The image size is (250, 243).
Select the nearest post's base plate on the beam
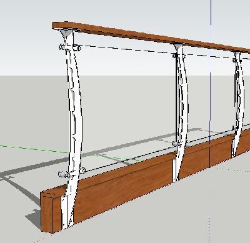coord(67,211)
